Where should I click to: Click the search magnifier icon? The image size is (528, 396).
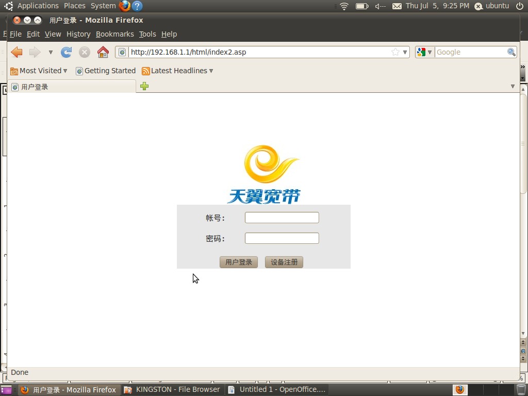(x=511, y=52)
